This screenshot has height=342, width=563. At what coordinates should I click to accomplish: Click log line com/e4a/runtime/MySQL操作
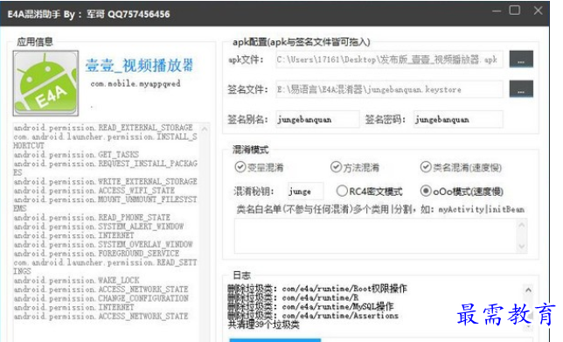[311, 306]
